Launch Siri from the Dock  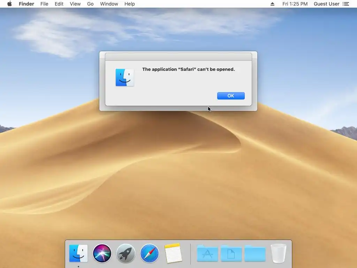[x=102, y=253]
